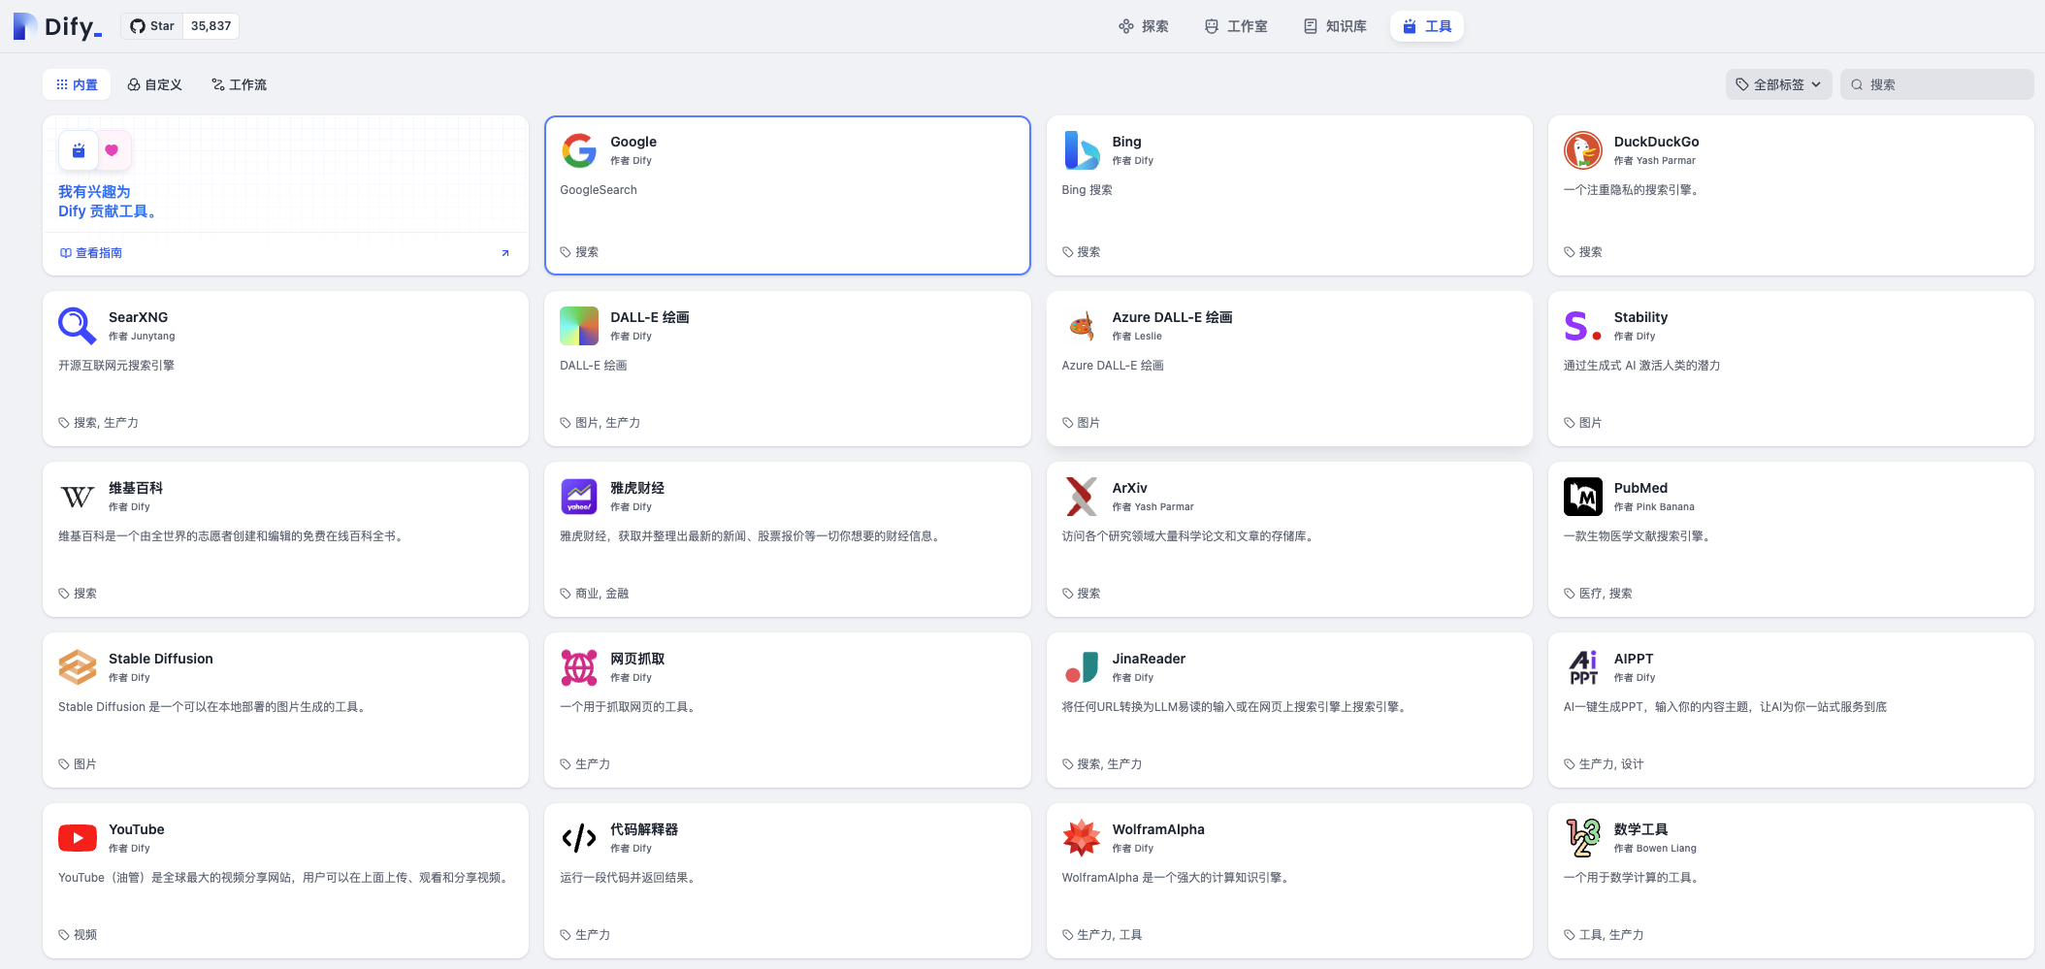Click the DuckDuckGo tool icon
Image resolution: width=2045 pixels, height=969 pixels.
[1582, 150]
